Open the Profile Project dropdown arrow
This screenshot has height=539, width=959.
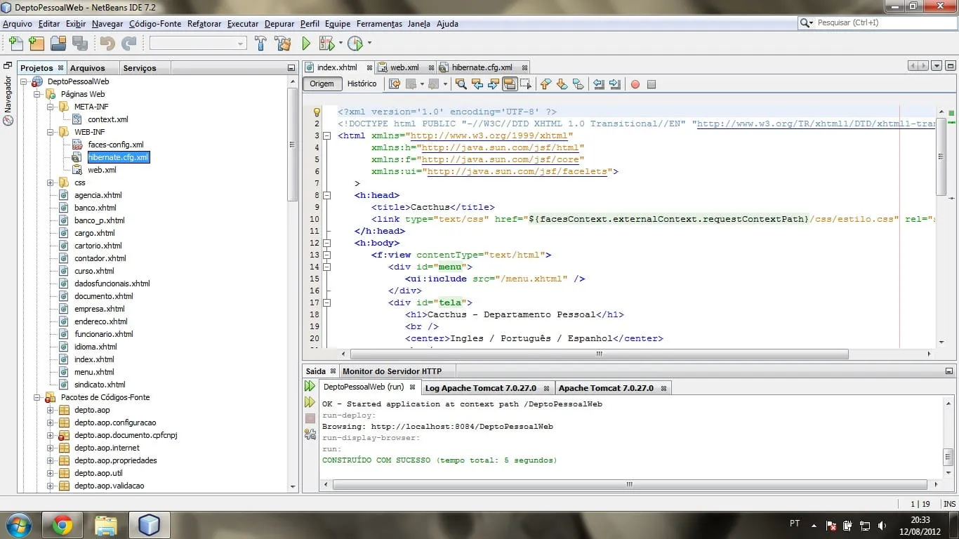369,44
